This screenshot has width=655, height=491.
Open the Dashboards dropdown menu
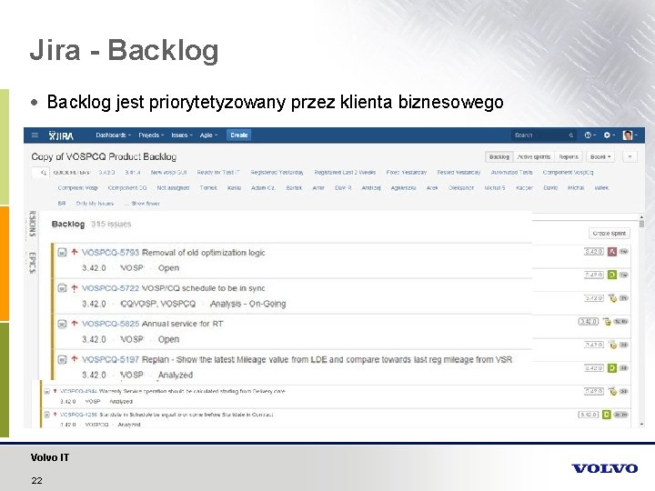point(113,135)
